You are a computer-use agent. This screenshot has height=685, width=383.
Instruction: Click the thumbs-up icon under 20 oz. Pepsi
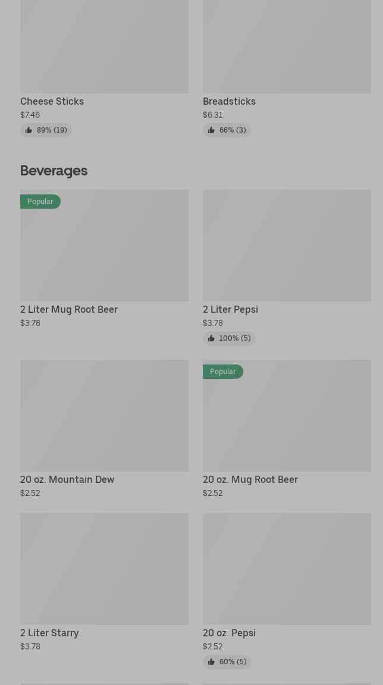tap(211, 662)
